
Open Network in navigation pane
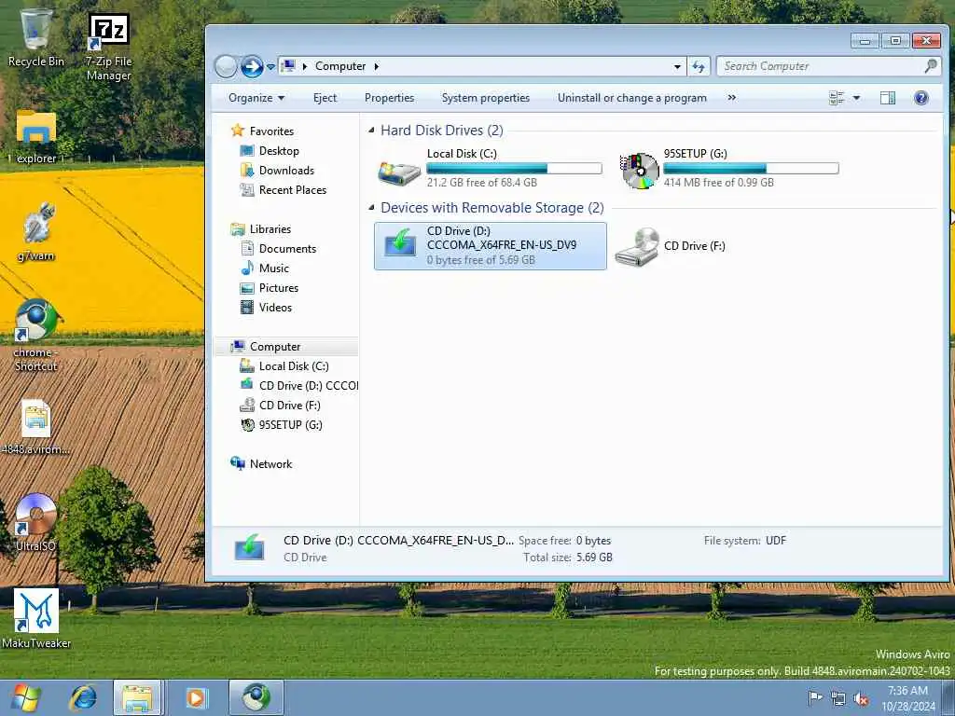pos(270,464)
